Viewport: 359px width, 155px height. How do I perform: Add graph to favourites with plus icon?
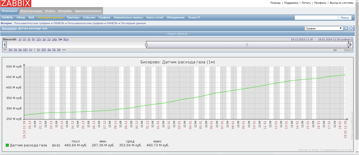pyautogui.click(x=346, y=28)
